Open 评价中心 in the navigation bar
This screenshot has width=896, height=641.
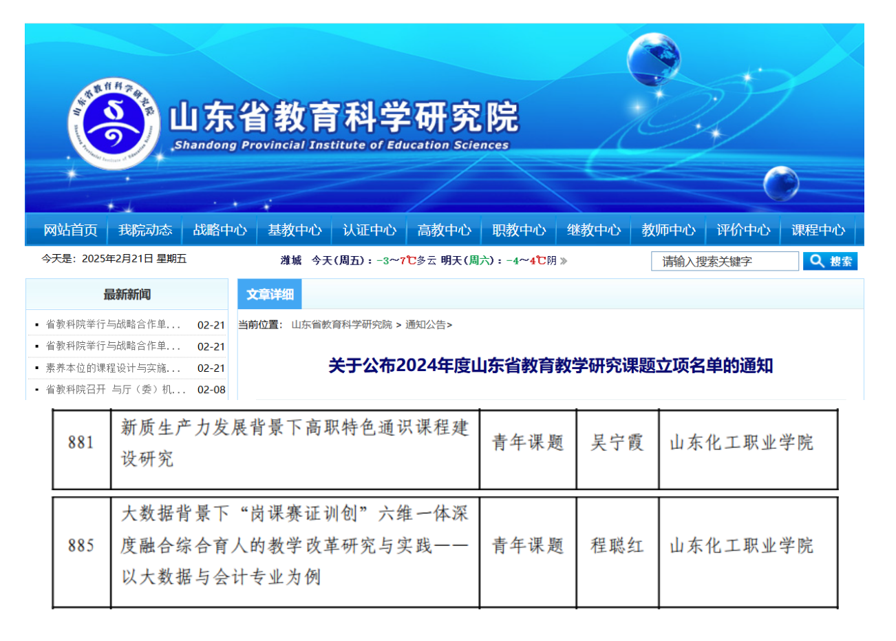743,230
